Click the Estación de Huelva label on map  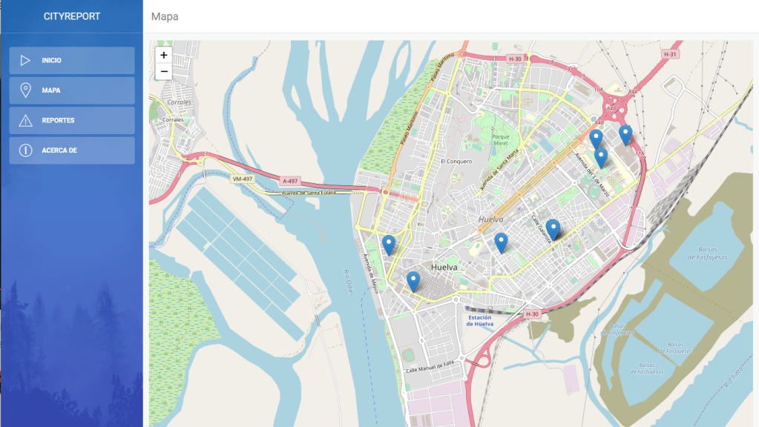[x=479, y=320]
